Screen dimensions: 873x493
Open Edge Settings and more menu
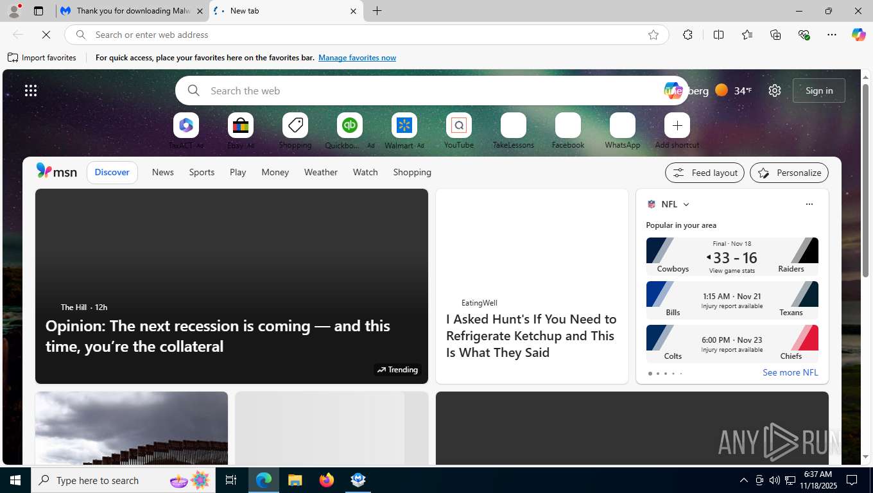coord(832,35)
